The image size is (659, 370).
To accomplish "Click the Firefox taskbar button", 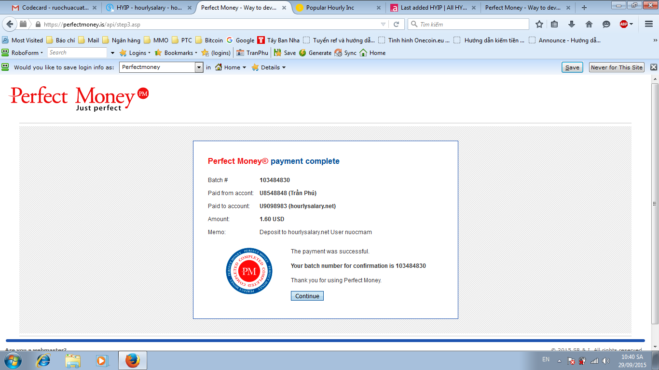I will [x=133, y=360].
